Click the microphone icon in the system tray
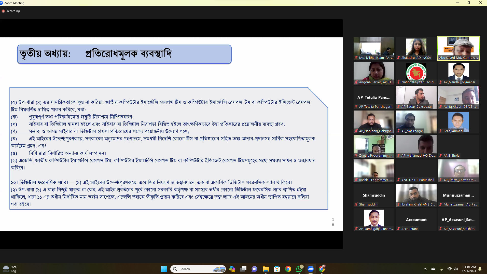 (441, 269)
